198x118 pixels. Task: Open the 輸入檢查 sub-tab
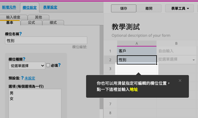point(14,17)
